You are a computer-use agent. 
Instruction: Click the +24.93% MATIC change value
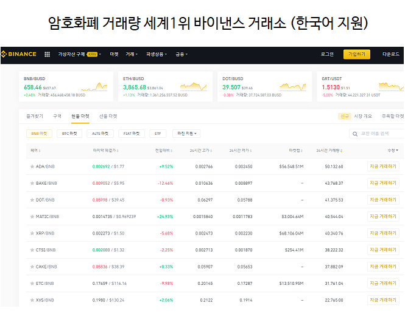click(165, 217)
